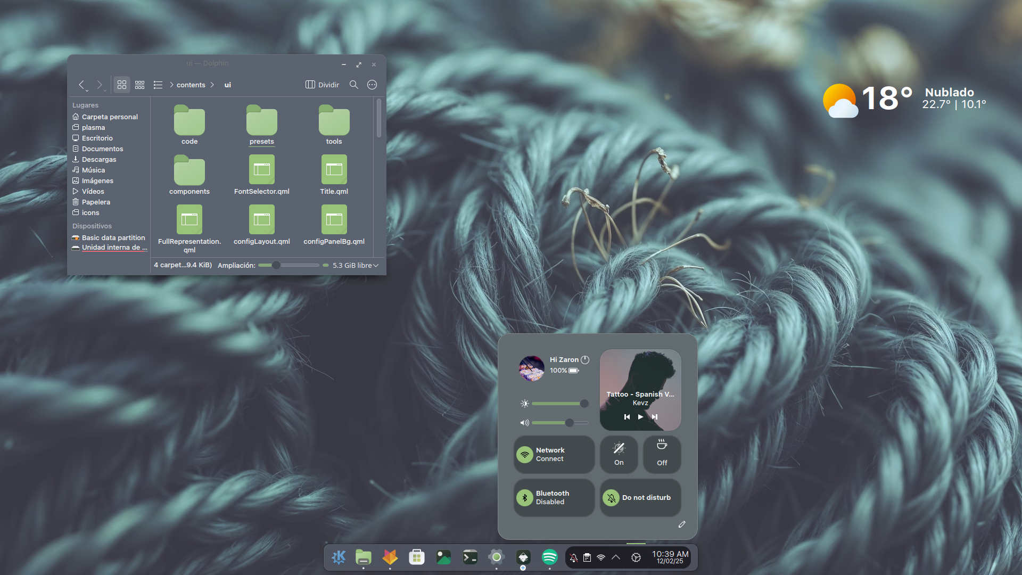1022x575 pixels.
Task: Open the Discover software store icon
Action: 417,557
